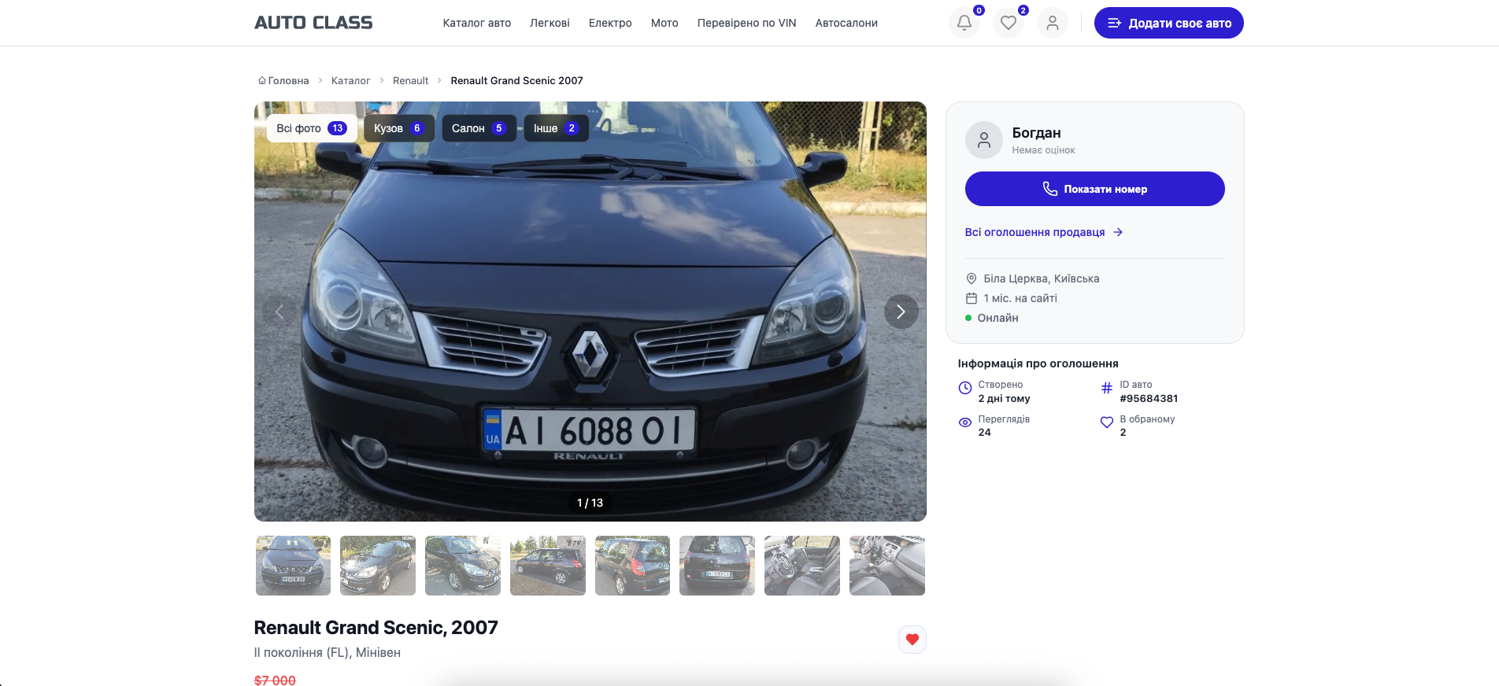
Task: Toggle the red heart favorite button
Action: tap(912, 639)
